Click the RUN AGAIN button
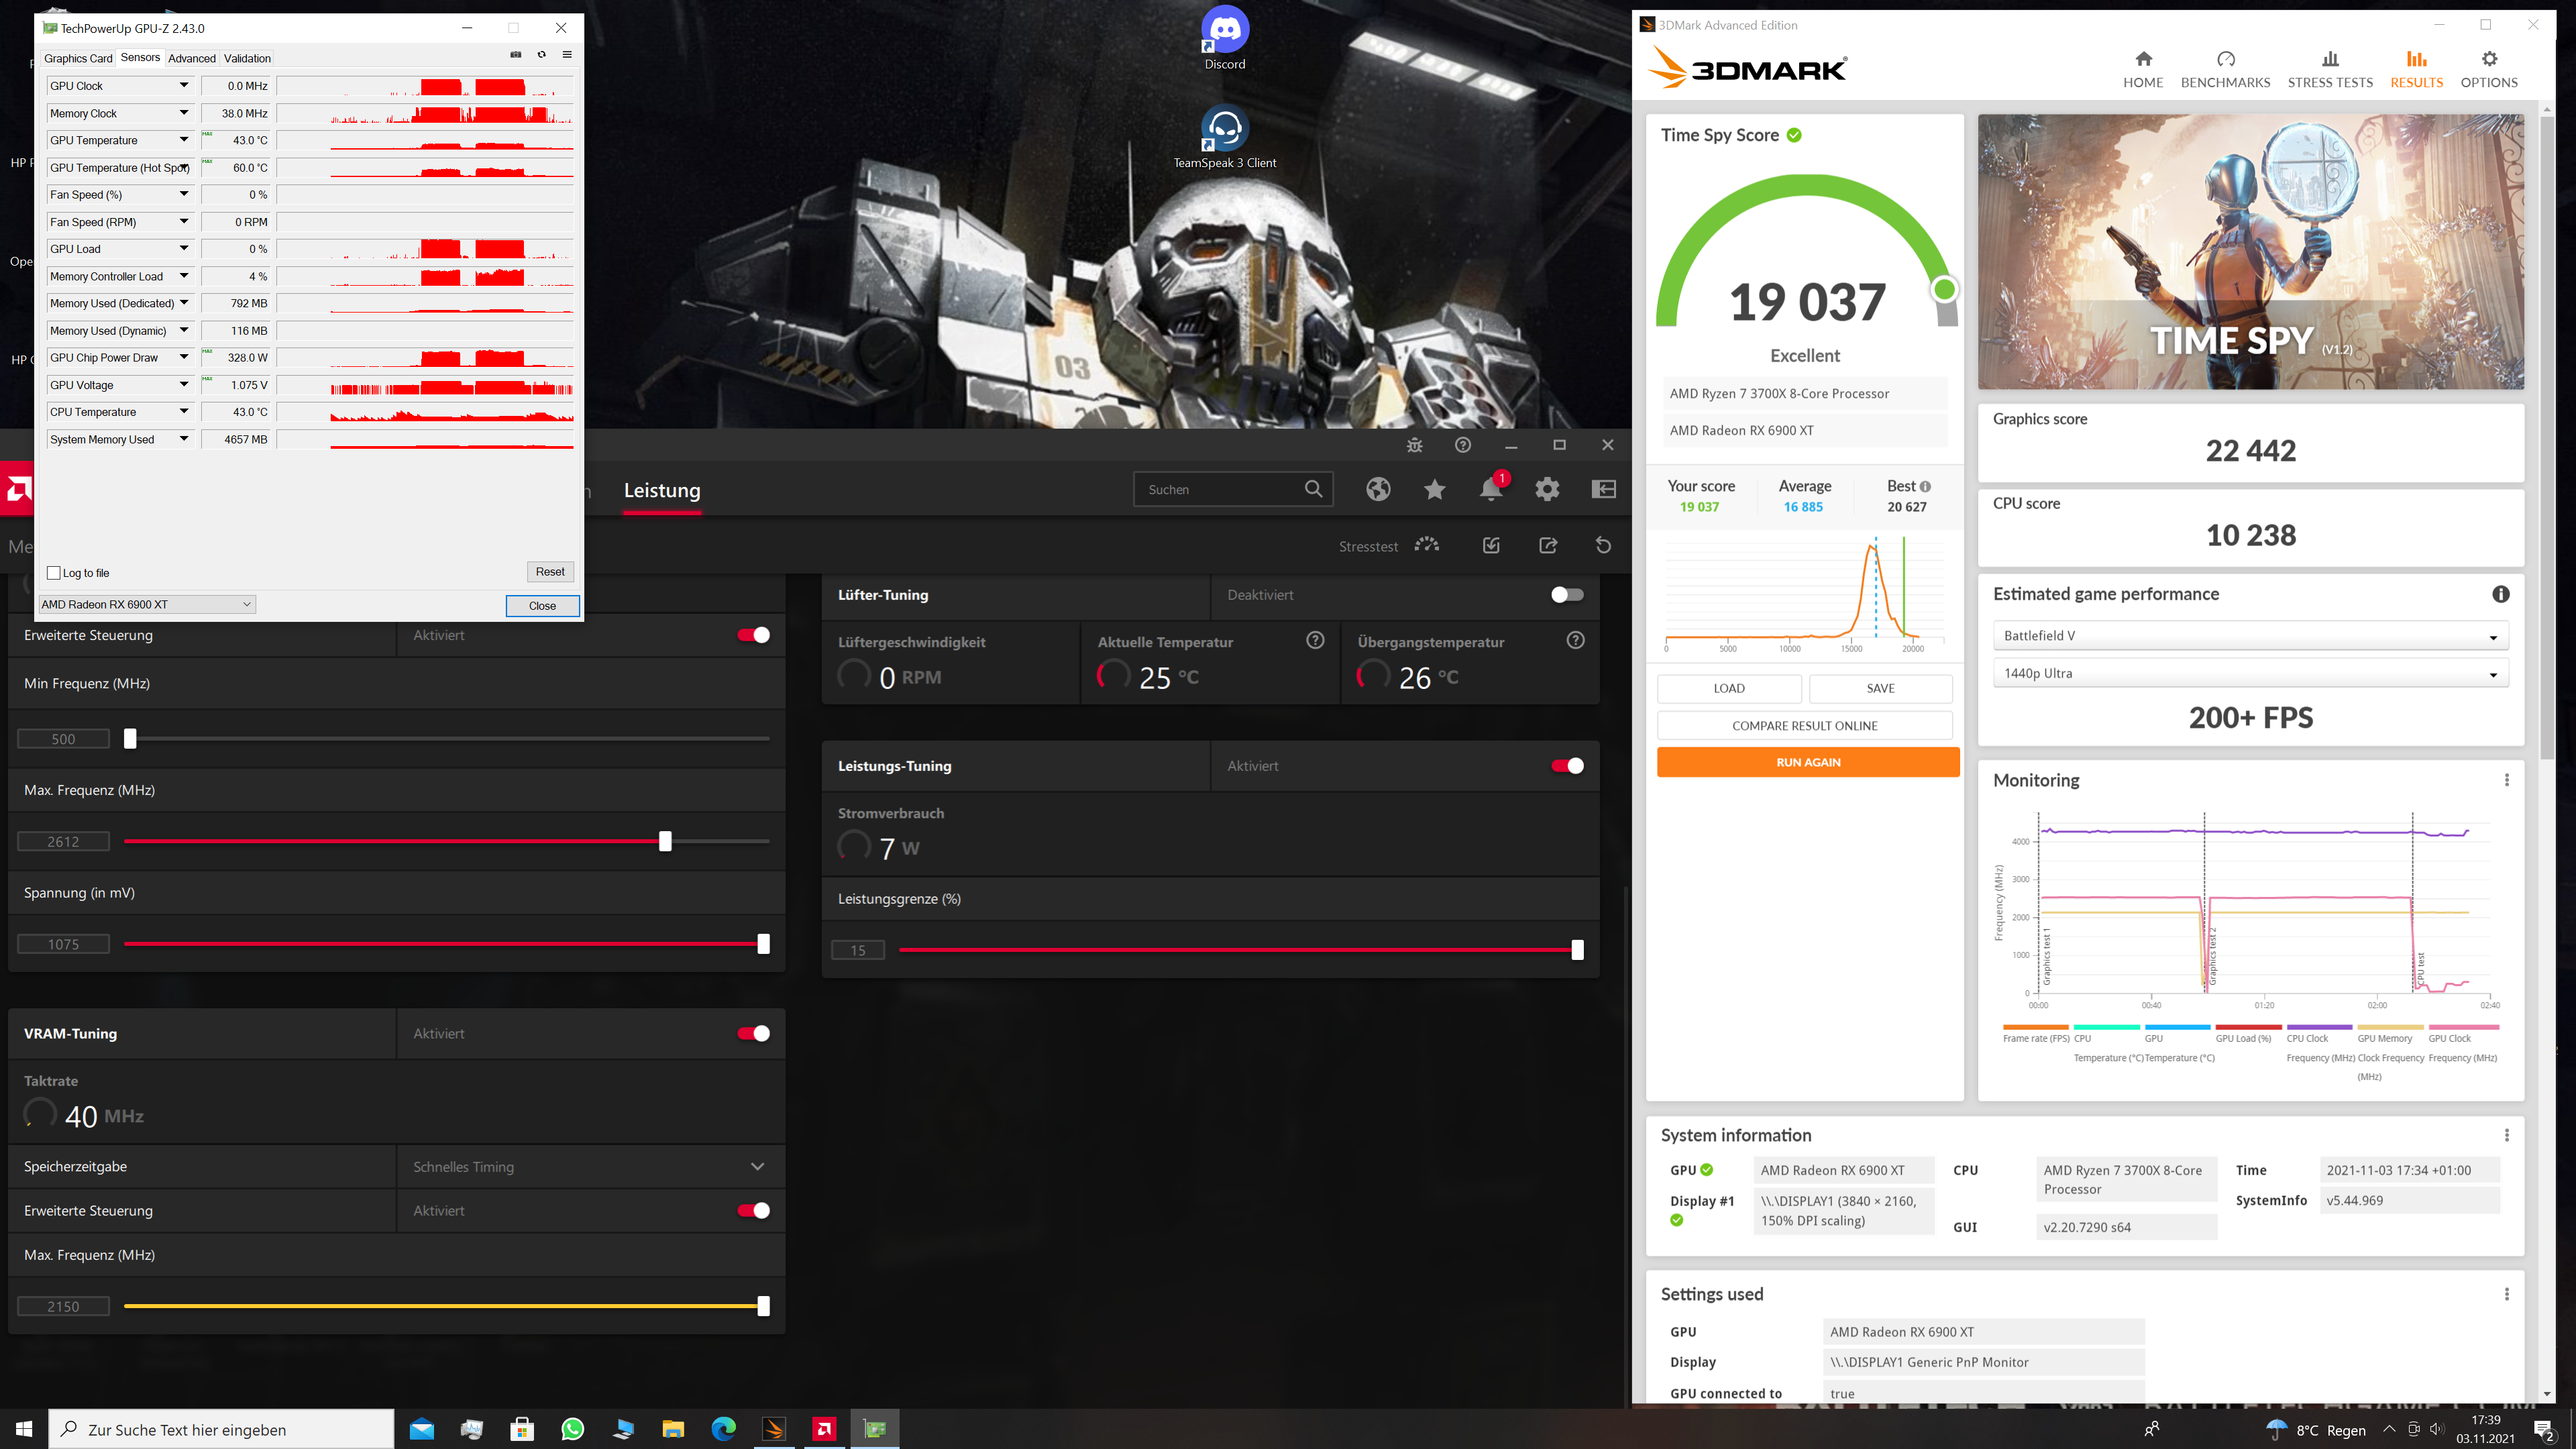The height and width of the screenshot is (1449, 2576). 1807,762
